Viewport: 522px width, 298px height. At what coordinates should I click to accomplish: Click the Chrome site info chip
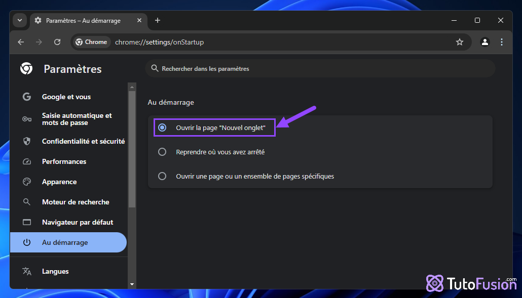coord(92,42)
